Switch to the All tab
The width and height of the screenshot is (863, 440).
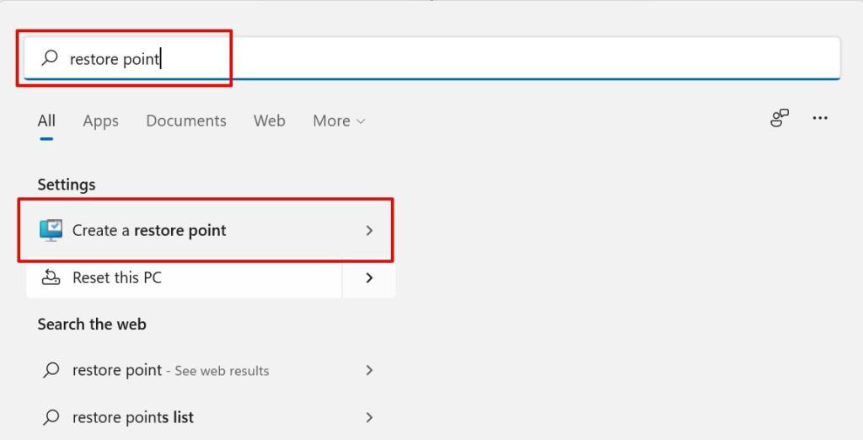point(47,121)
